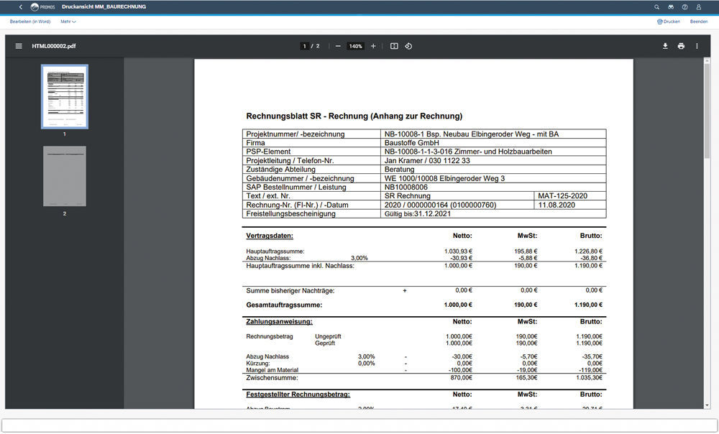
Task: Open the help question mark icon
Action: click(684, 6)
